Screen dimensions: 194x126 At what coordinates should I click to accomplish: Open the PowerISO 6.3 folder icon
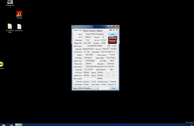tap(10, 28)
